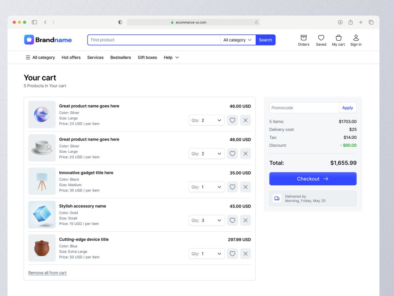The image size is (394, 296).
Task: Click the 297.99 USD price
Action: pyautogui.click(x=239, y=240)
